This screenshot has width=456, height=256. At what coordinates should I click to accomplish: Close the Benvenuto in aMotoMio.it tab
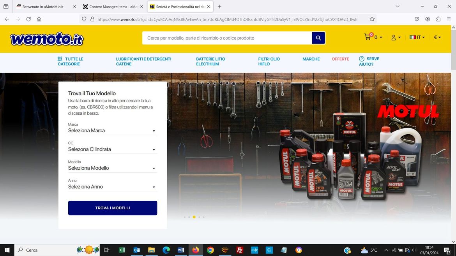75,6
